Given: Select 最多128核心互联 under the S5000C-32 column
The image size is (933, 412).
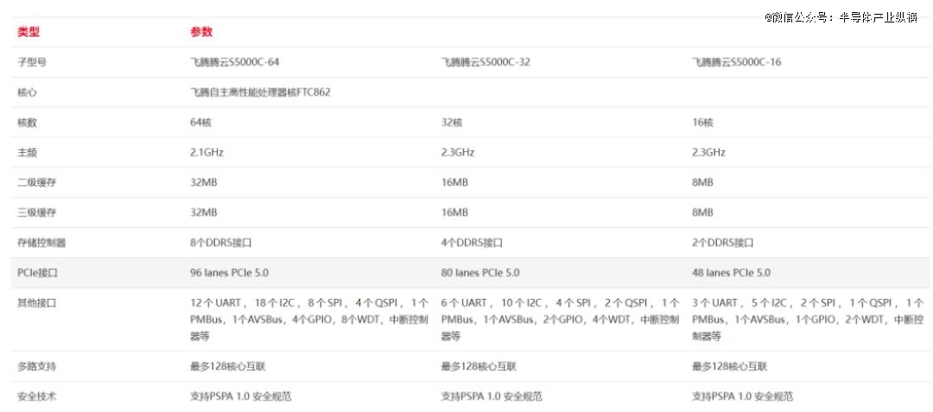Looking at the screenshot, I should tap(479, 367).
